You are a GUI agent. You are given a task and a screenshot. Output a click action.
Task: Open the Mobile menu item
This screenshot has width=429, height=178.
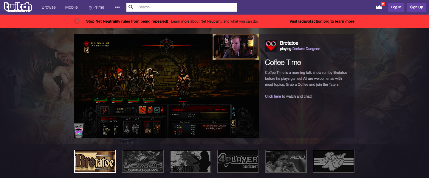pyautogui.click(x=71, y=7)
